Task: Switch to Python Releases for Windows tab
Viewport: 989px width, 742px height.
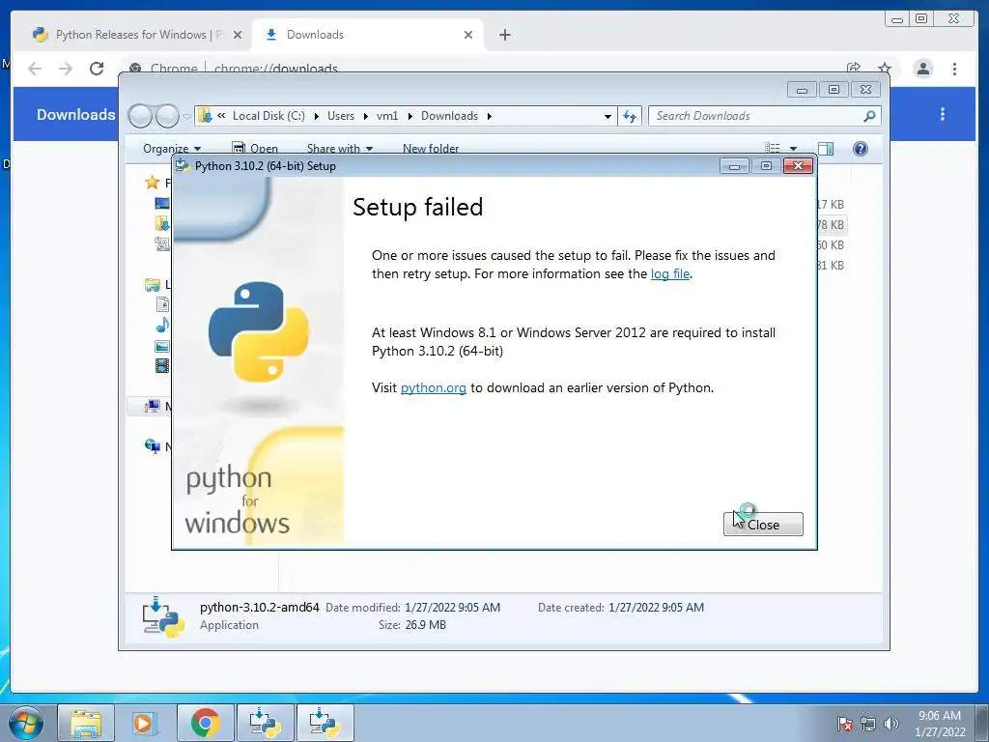Action: [129, 35]
